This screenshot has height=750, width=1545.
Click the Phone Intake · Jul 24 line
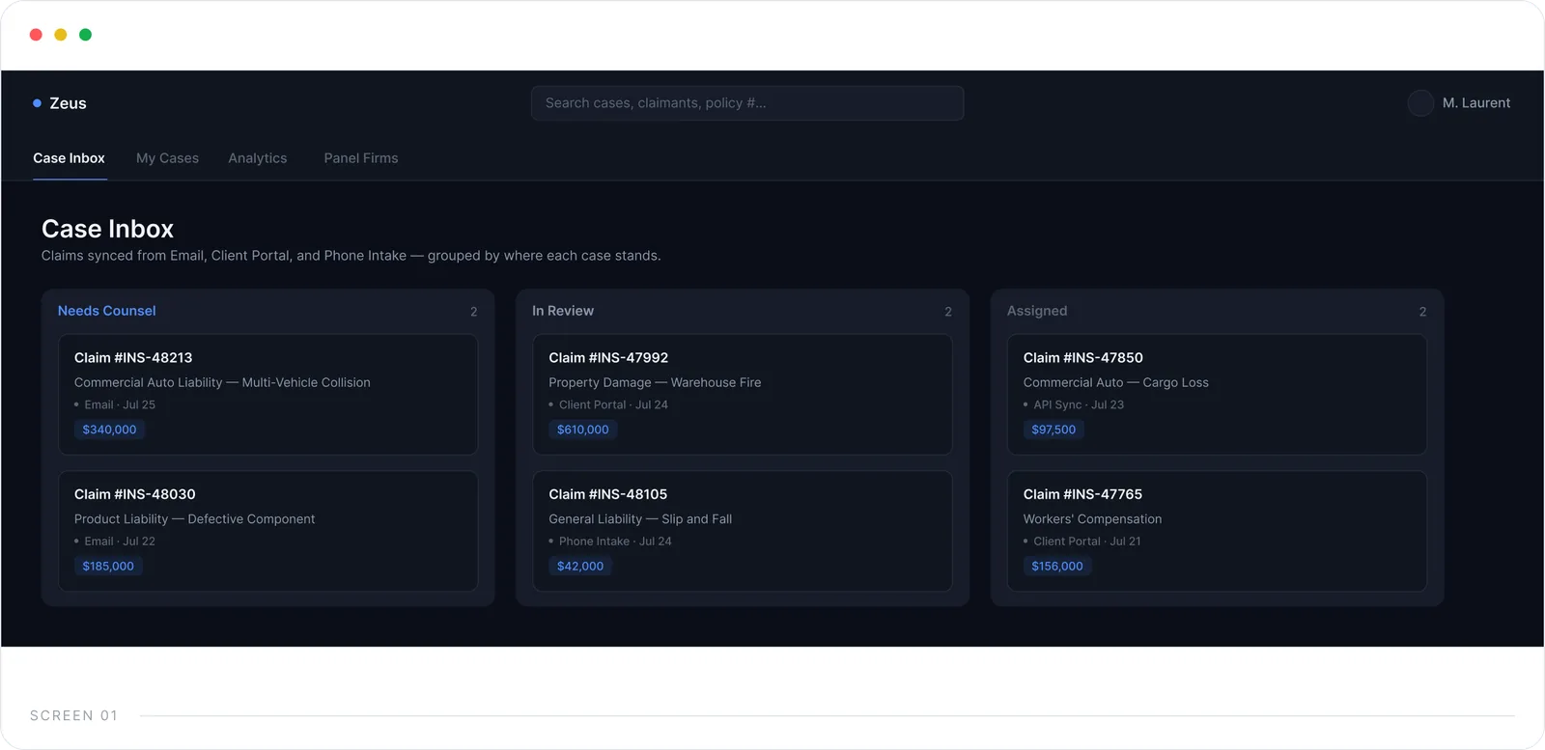610,542
